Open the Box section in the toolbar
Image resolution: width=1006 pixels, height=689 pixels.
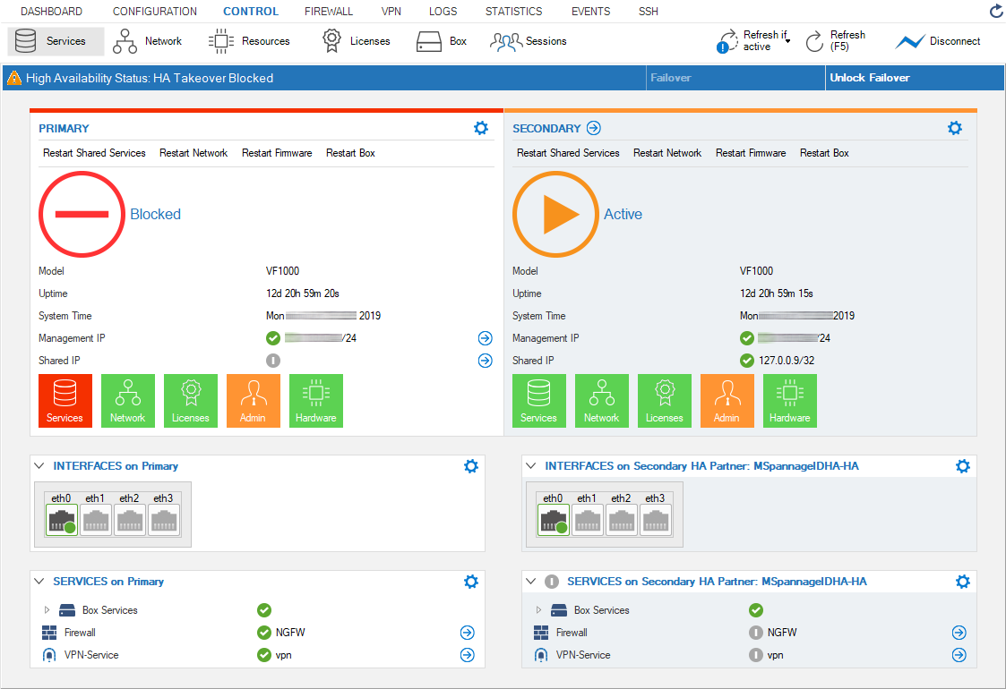coord(442,41)
